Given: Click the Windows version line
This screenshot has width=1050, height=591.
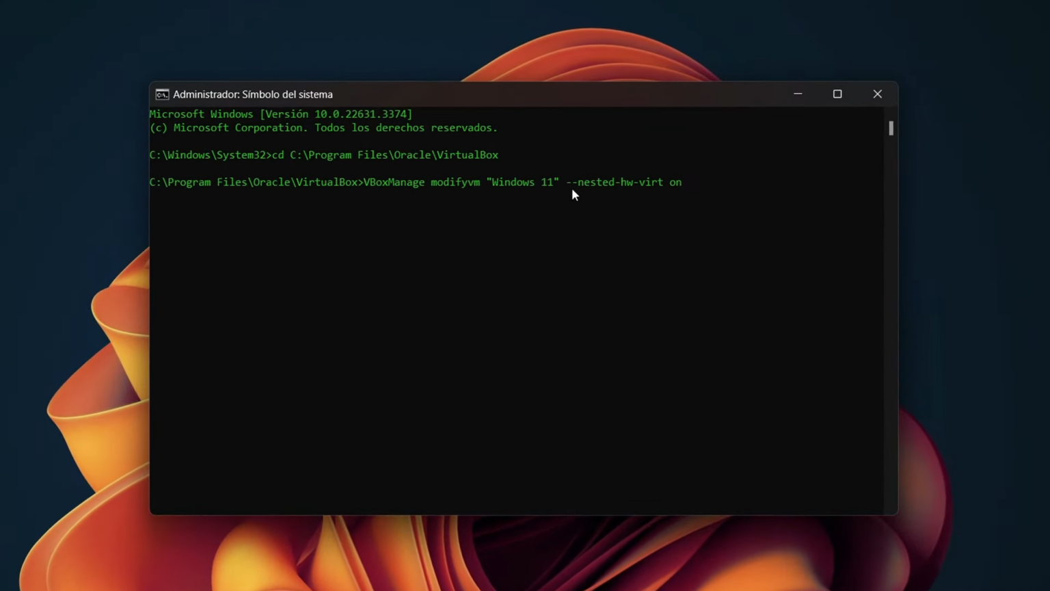Looking at the screenshot, I should click(280, 114).
